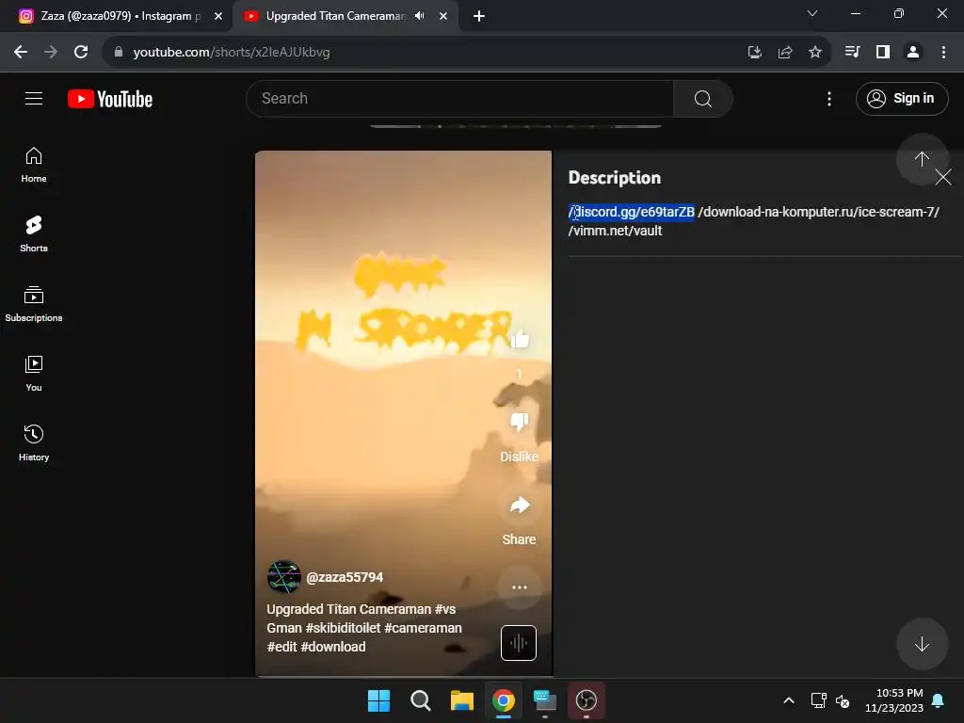964x723 pixels.
Task: Click the download-na-komputer.ru/ice-scream-7 text
Action: pos(818,212)
